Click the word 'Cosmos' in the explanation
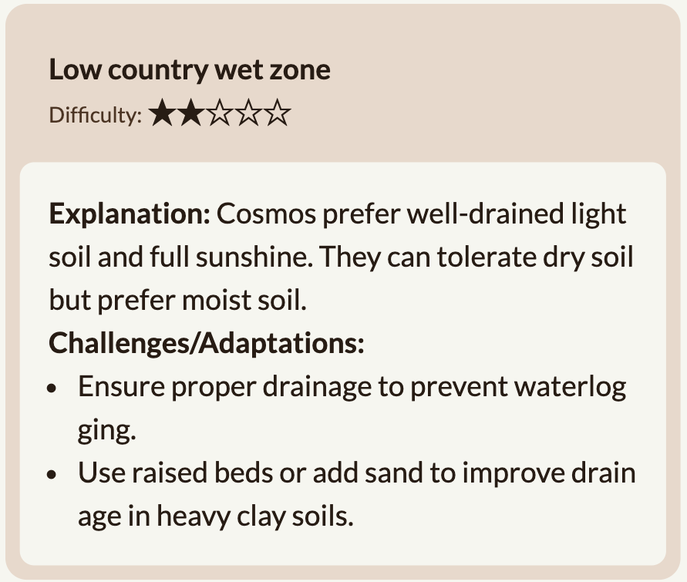The width and height of the screenshot is (687, 582). [266, 214]
